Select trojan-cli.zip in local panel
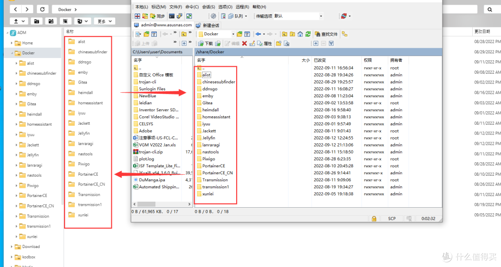501x267 pixels. pyautogui.click(x=150, y=152)
